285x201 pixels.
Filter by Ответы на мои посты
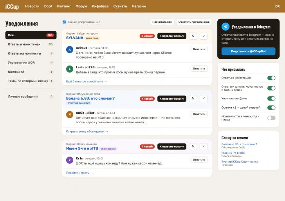(x=31, y=53)
